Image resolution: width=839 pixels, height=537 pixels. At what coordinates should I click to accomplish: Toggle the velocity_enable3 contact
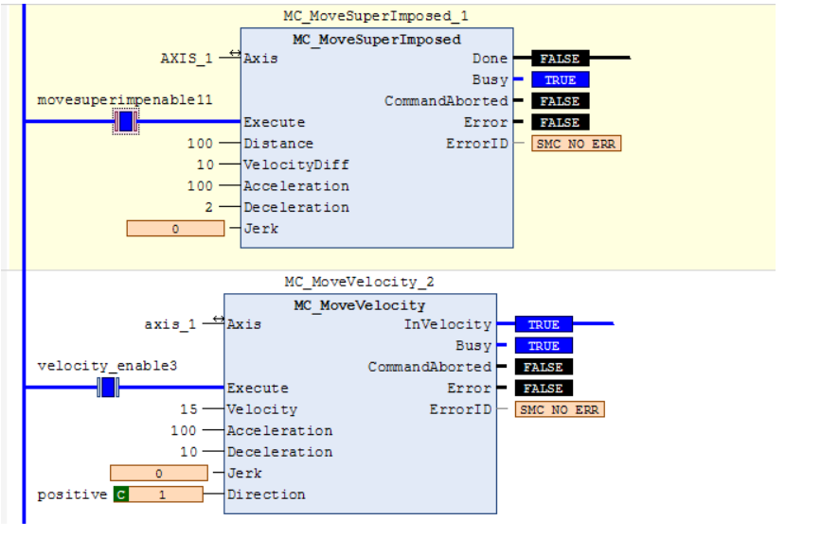point(108,387)
